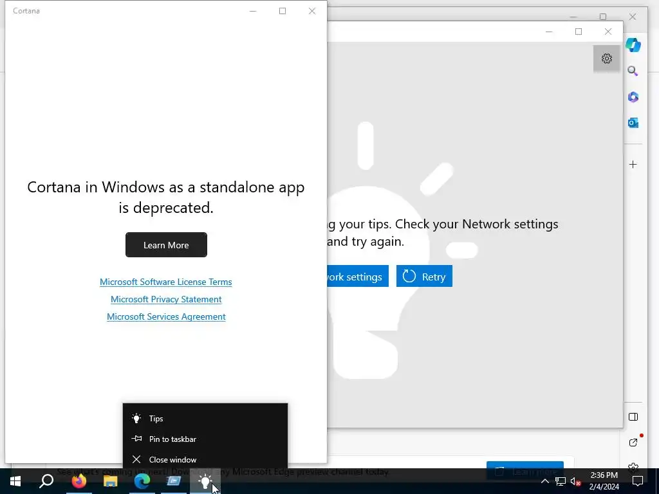Open Microsoft Software License Terms link
659x494 pixels.
pyautogui.click(x=165, y=282)
